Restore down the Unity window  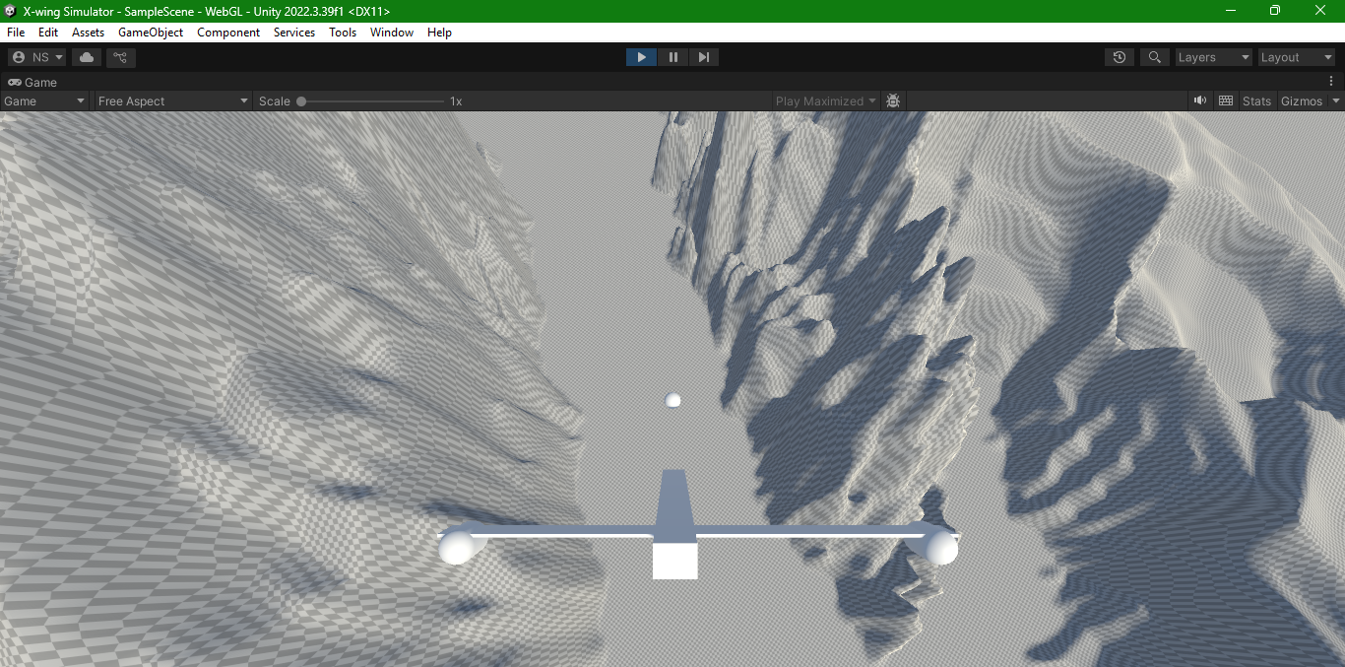[1274, 11]
